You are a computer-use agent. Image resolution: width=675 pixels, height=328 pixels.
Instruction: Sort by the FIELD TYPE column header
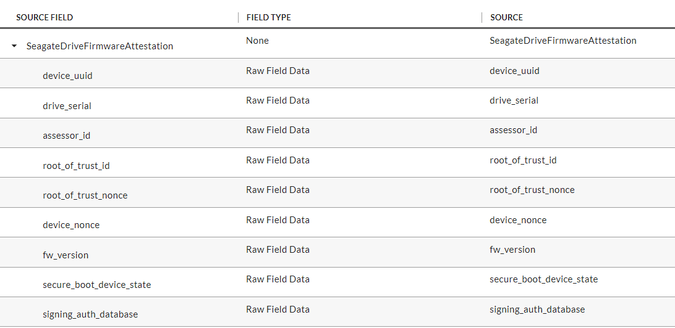pos(269,18)
